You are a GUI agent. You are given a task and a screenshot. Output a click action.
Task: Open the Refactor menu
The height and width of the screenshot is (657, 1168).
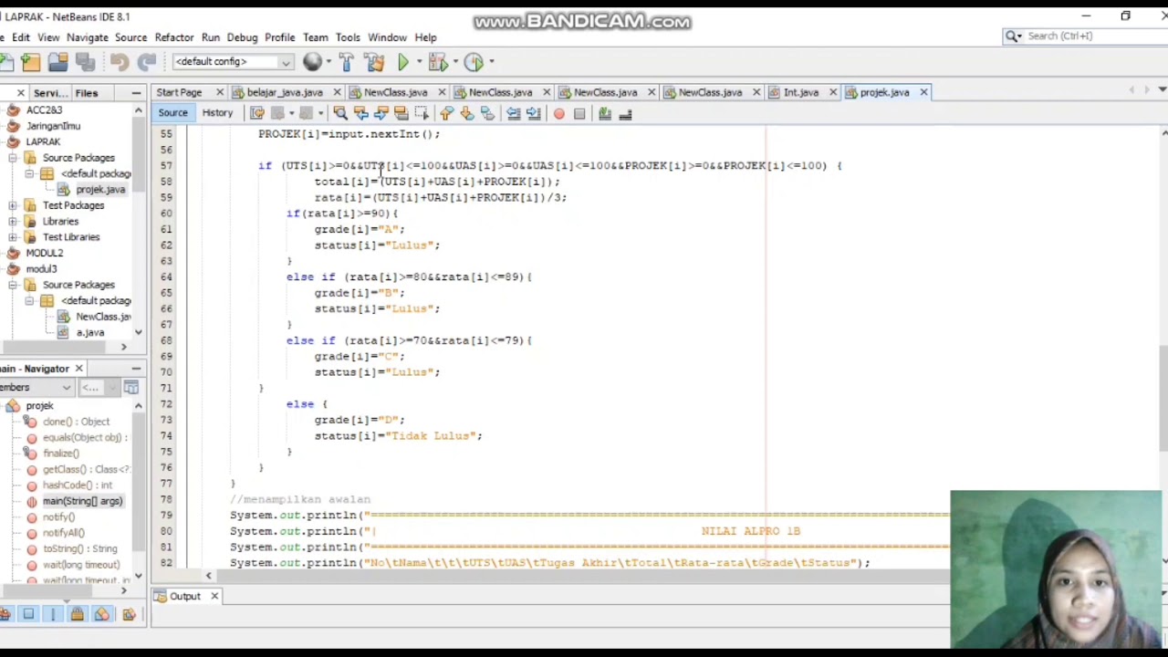173,37
